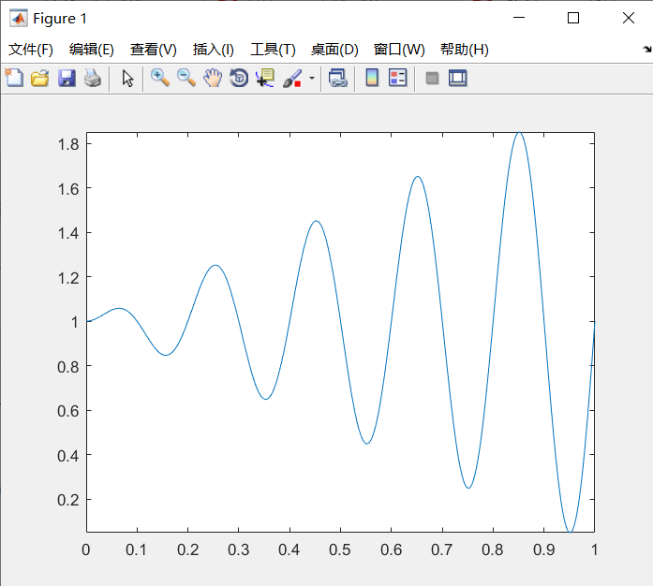The image size is (653, 586).
Task: Open the 文件(F) menu
Action: point(31,50)
